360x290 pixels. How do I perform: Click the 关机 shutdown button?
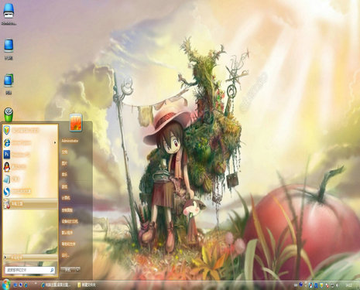[x=68, y=270]
